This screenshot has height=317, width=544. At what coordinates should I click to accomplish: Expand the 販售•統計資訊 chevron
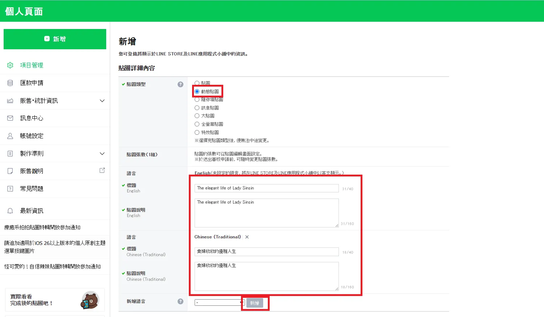pyautogui.click(x=102, y=101)
